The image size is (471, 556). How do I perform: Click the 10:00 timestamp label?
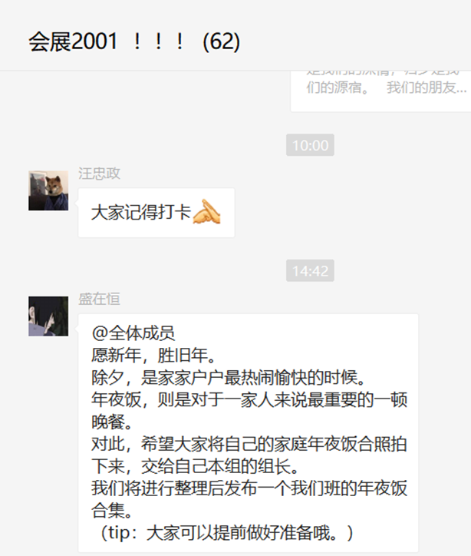pos(310,145)
